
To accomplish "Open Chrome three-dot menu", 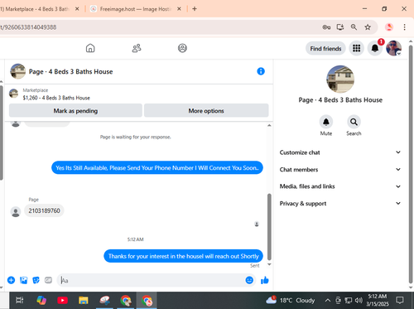I will coord(404,27).
